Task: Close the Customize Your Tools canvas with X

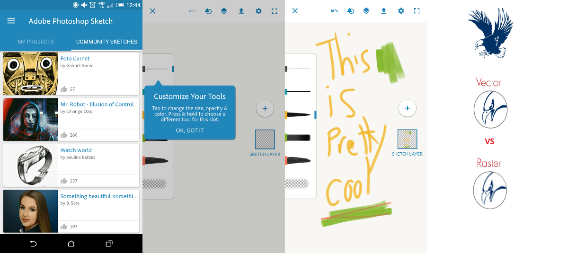Action: (x=152, y=11)
